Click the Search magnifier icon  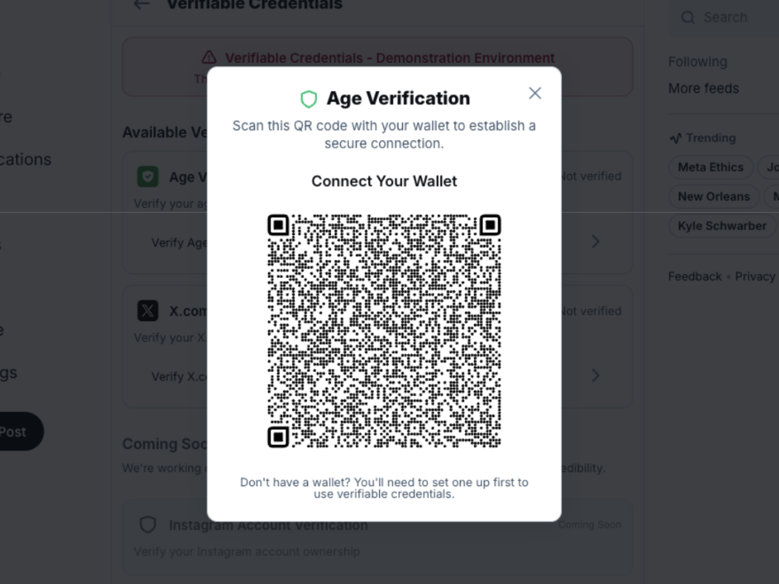click(x=688, y=17)
